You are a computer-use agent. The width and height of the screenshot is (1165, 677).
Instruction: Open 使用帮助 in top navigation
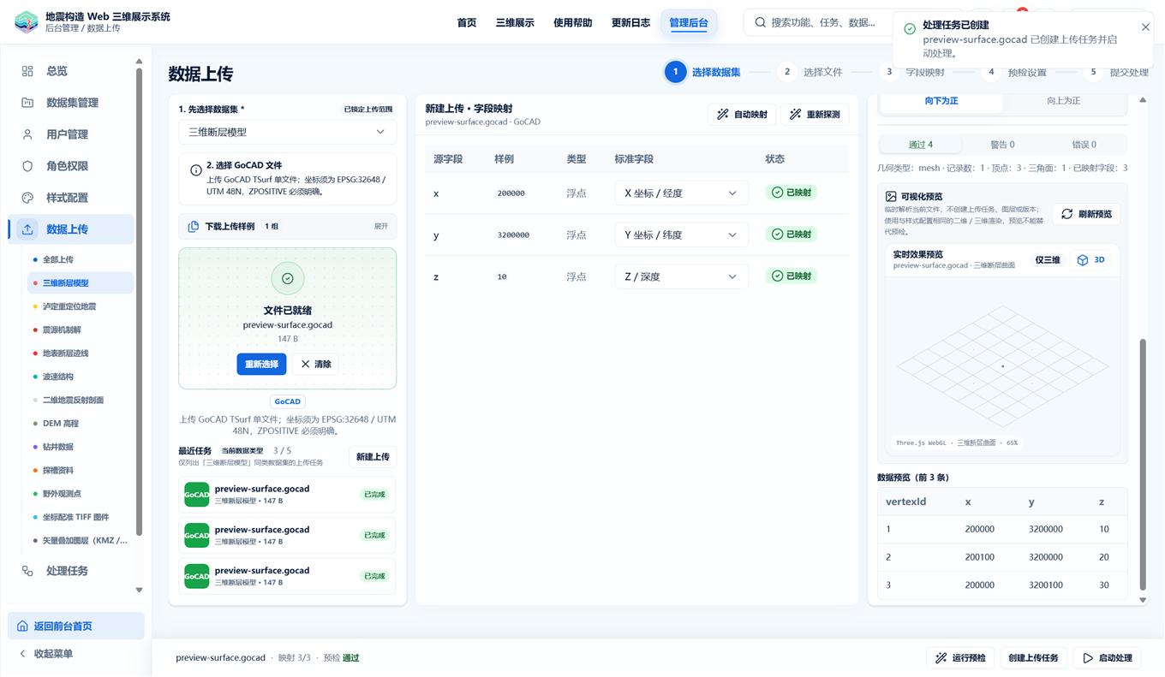point(573,23)
